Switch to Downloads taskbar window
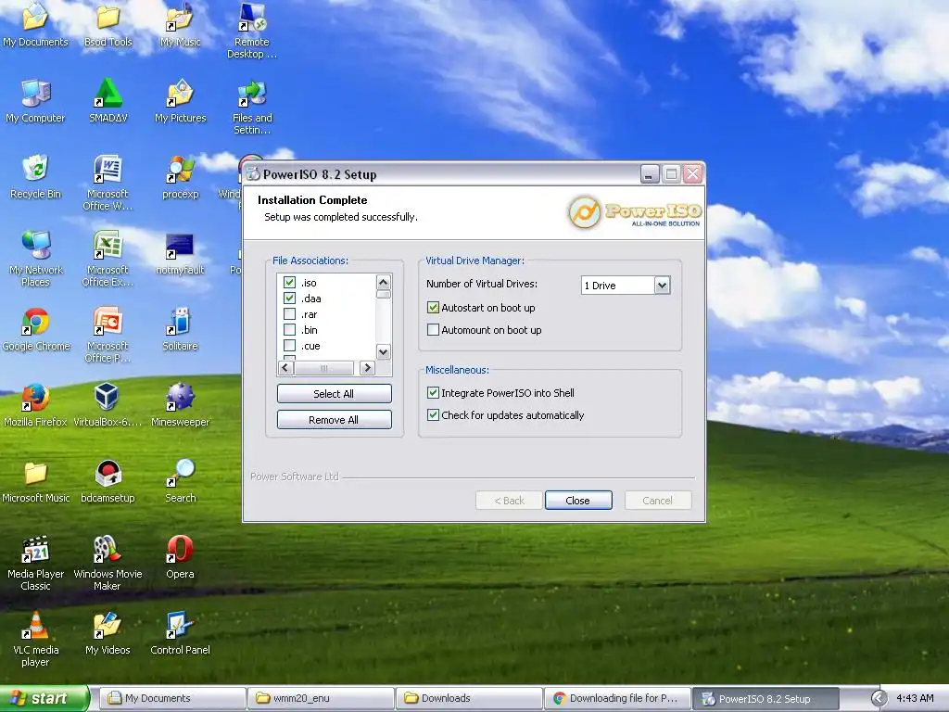Screen dimensions: 949x712 [470, 699]
